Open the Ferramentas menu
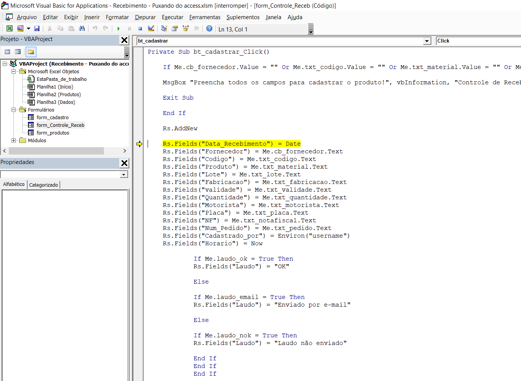 click(205, 17)
